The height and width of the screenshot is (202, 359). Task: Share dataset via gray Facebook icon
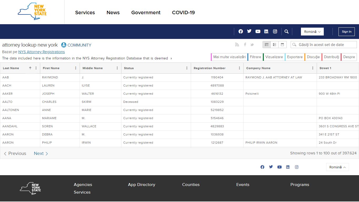(245, 45)
